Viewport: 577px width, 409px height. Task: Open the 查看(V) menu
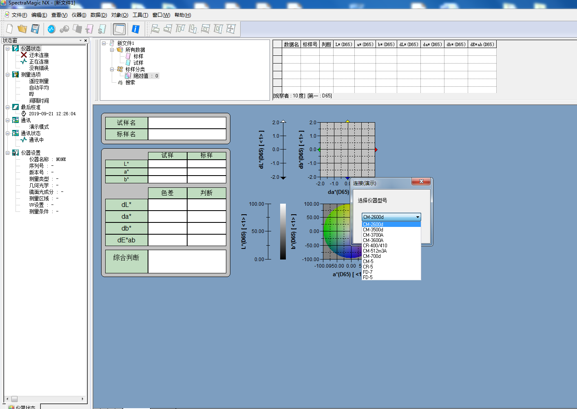59,15
